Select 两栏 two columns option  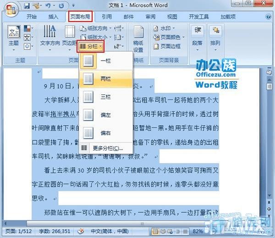106,78
